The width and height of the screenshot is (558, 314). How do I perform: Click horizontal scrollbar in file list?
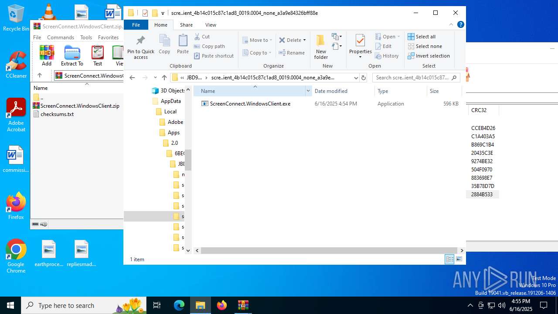click(329, 251)
